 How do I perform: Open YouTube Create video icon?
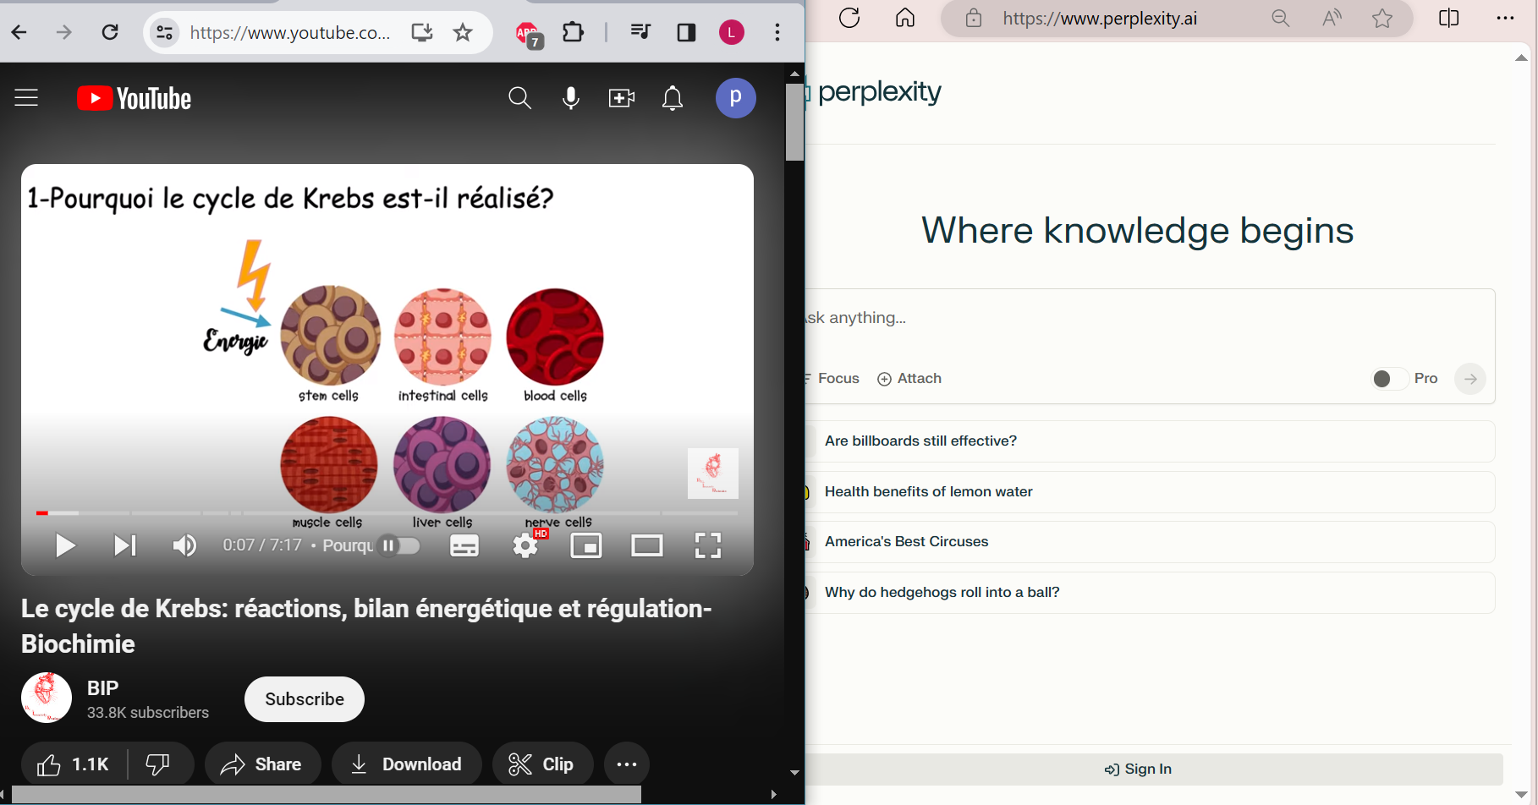[x=622, y=98]
